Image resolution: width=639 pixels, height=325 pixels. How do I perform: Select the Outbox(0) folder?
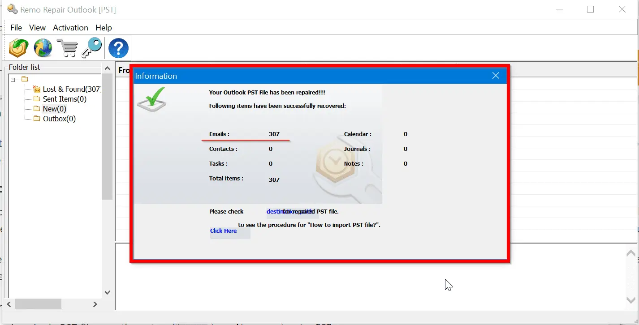[x=59, y=119]
